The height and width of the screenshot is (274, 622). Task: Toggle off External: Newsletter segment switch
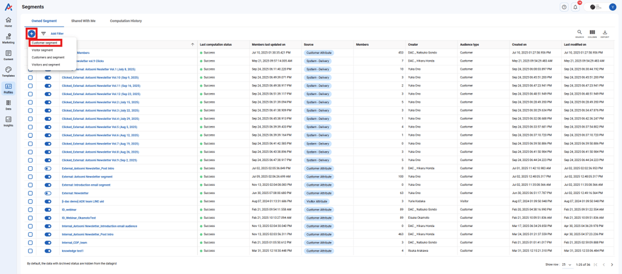pyautogui.click(x=48, y=193)
